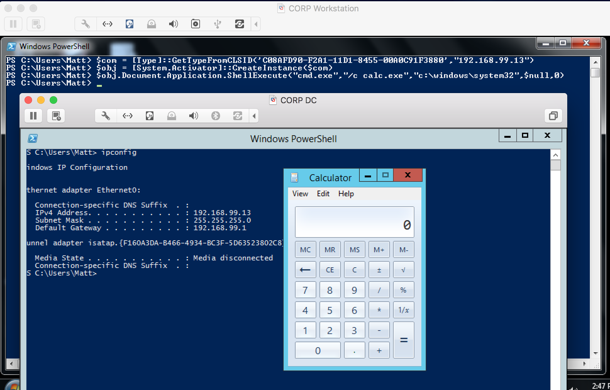Screen dimensions: 610x390
Task: Open Calculator Edit menu
Action: pyautogui.click(x=323, y=194)
